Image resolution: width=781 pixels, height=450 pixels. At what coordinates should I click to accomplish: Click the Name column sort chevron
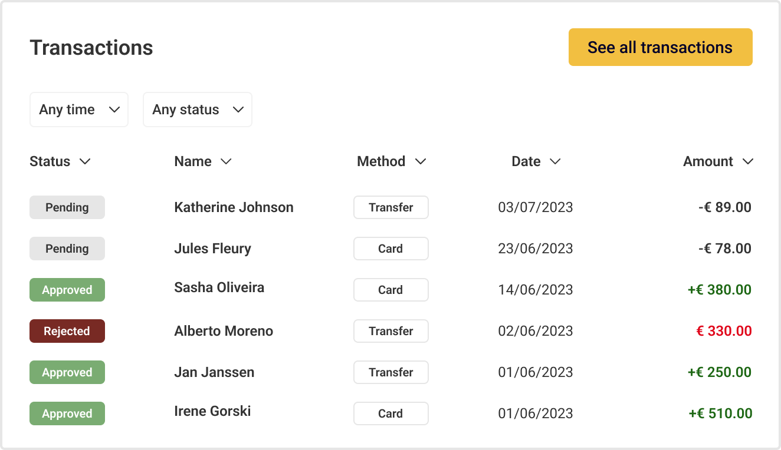(226, 161)
